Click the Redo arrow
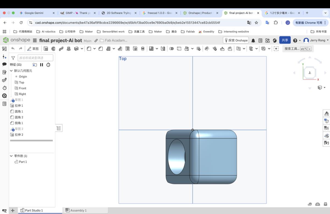This screenshot has width=330, height=214. point(21,49)
